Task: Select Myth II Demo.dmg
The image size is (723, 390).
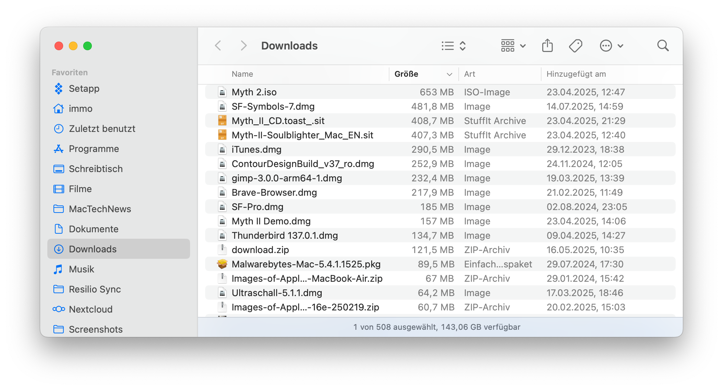Action: (x=440, y=221)
